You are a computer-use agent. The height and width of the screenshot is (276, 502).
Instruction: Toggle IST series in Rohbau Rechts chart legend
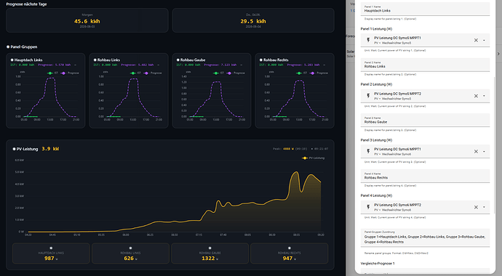302,73
